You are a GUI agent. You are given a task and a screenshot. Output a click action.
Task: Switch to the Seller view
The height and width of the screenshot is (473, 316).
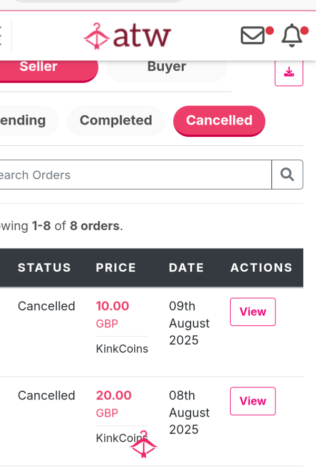(38, 67)
